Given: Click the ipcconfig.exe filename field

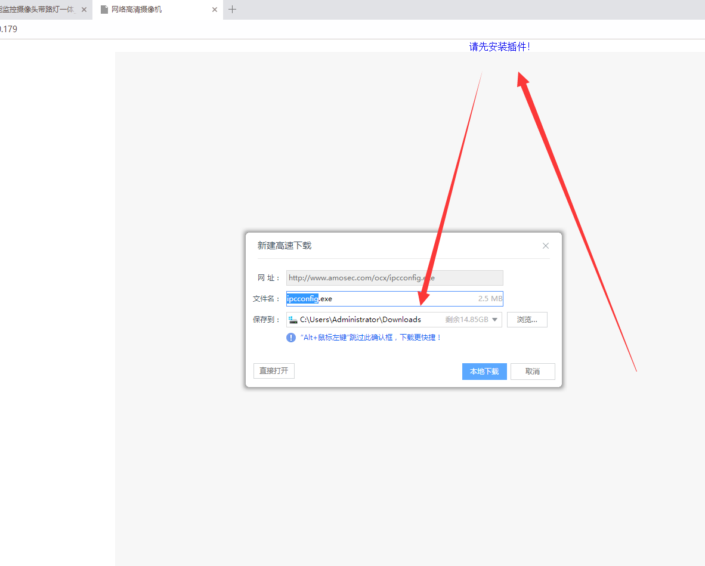Looking at the screenshot, I should [395, 299].
